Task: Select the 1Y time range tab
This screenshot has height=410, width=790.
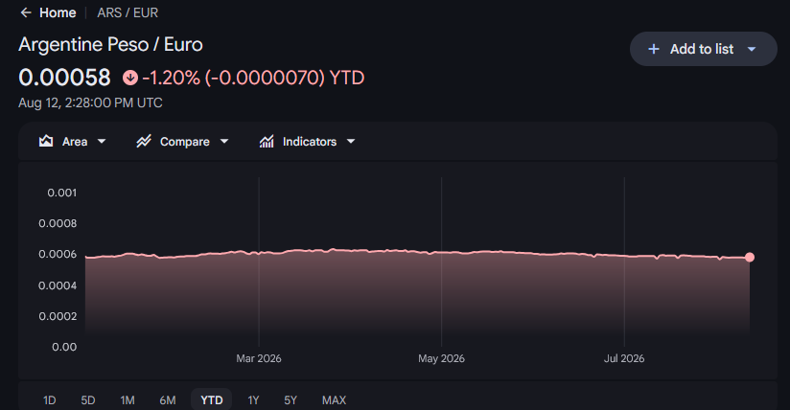Action: 253,399
